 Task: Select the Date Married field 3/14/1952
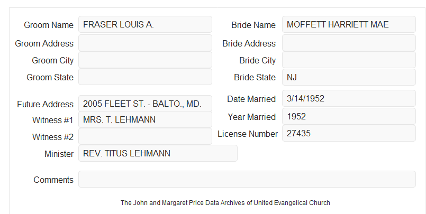(349, 98)
